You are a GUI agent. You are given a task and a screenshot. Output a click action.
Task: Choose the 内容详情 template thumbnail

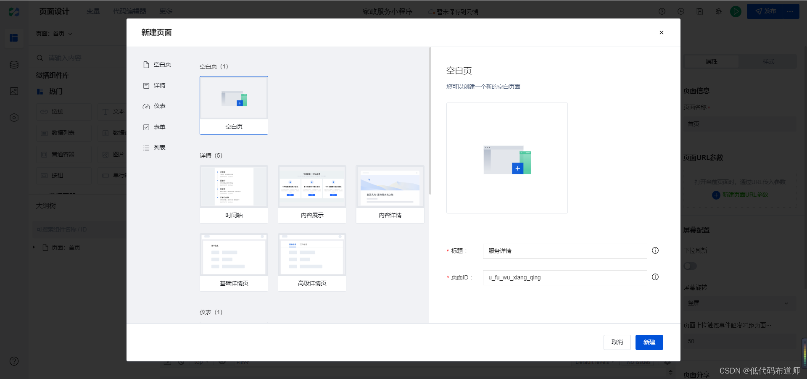pos(390,194)
